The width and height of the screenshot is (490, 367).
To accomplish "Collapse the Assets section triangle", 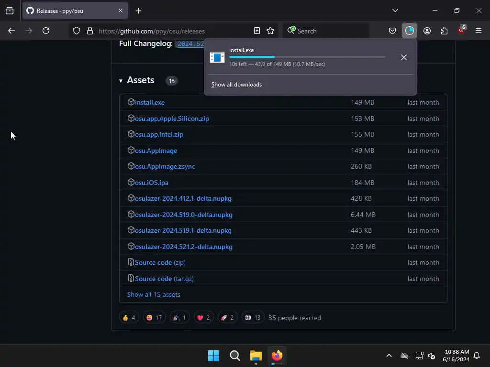I will click(121, 81).
